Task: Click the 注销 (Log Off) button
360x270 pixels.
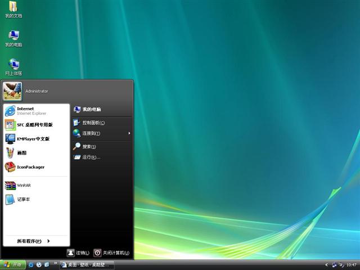Action: coord(78,253)
